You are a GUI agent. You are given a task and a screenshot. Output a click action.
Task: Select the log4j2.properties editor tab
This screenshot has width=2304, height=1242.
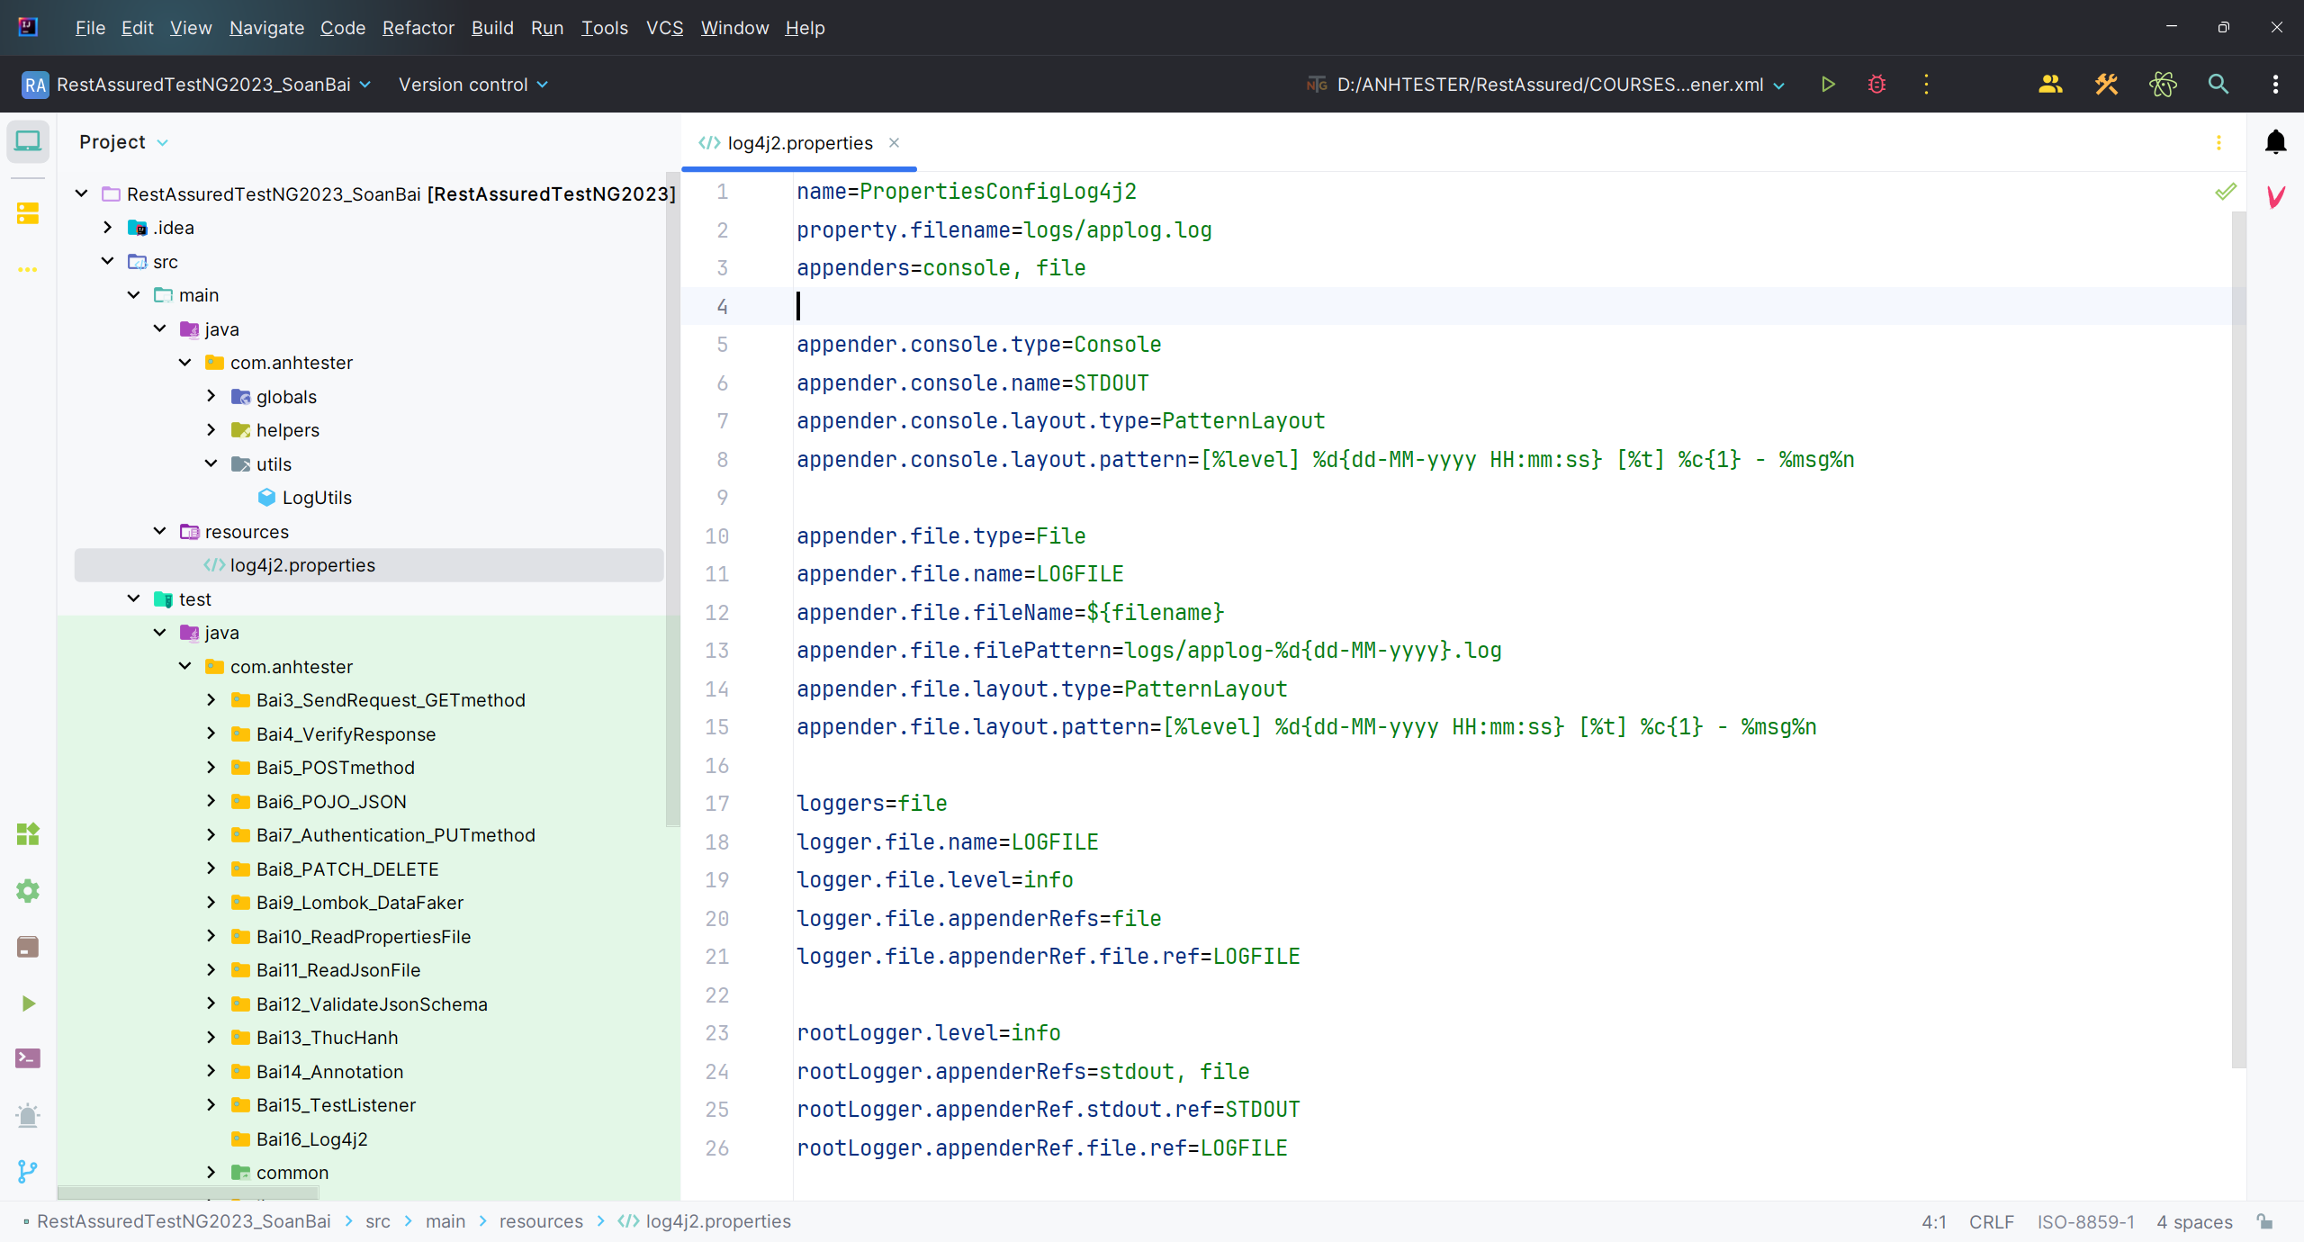[799, 143]
